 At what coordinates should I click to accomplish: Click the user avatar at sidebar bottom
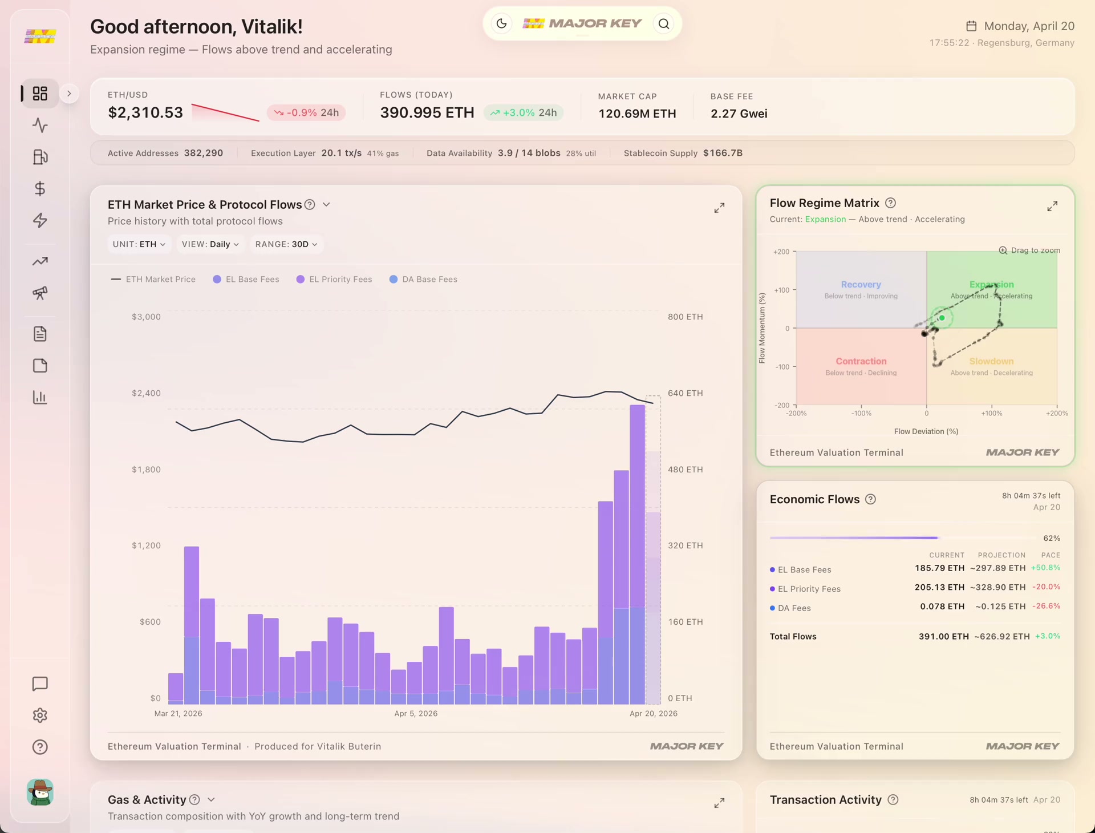pos(40,792)
